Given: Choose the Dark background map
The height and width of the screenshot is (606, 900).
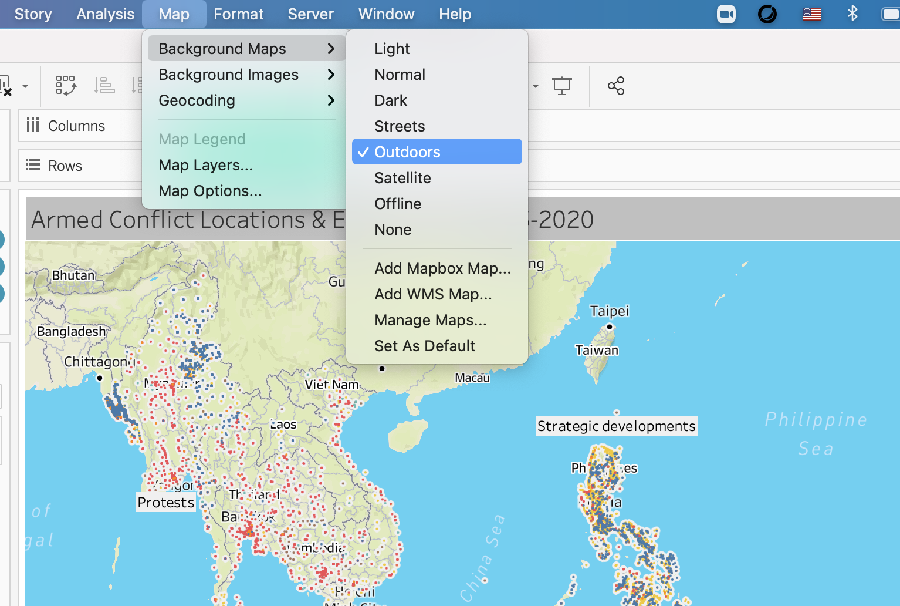Looking at the screenshot, I should pos(391,100).
